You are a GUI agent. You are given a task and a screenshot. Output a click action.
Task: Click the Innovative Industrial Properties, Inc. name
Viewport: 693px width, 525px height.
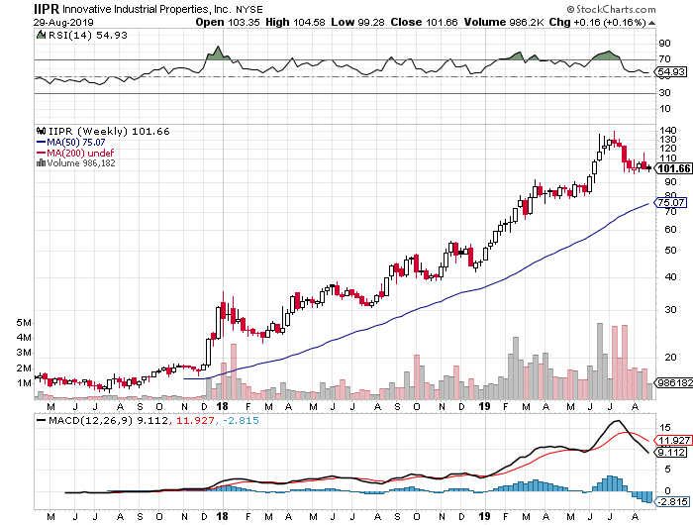click(148, 9)
